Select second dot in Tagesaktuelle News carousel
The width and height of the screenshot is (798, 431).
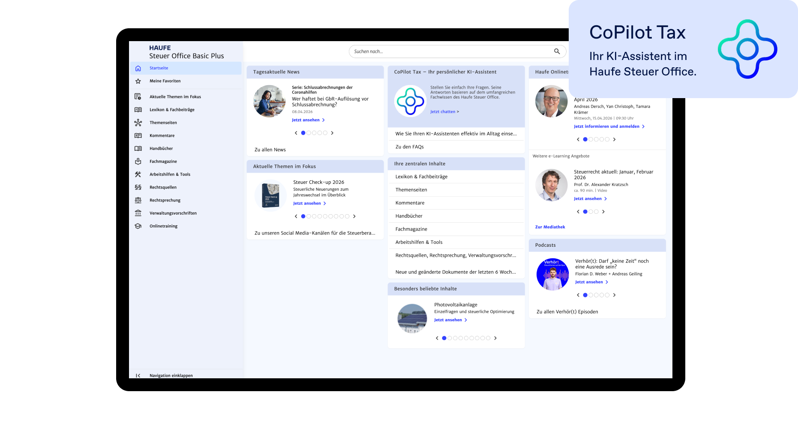pyautogui.click(x=309, y=133)
